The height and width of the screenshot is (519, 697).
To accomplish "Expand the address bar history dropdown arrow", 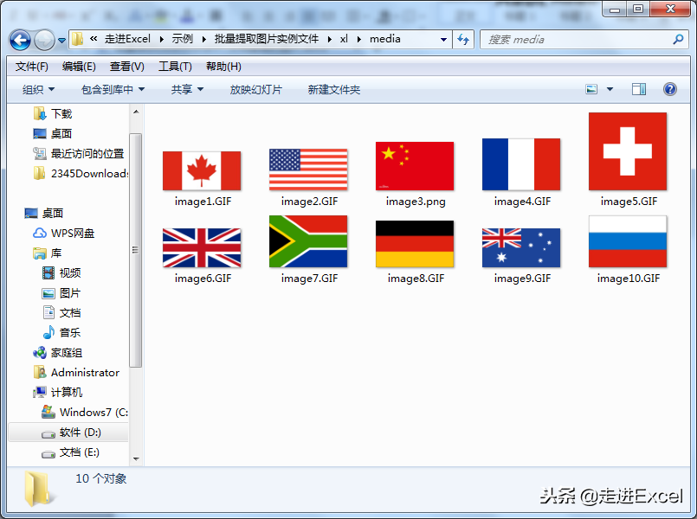I will tap(443, 40).
